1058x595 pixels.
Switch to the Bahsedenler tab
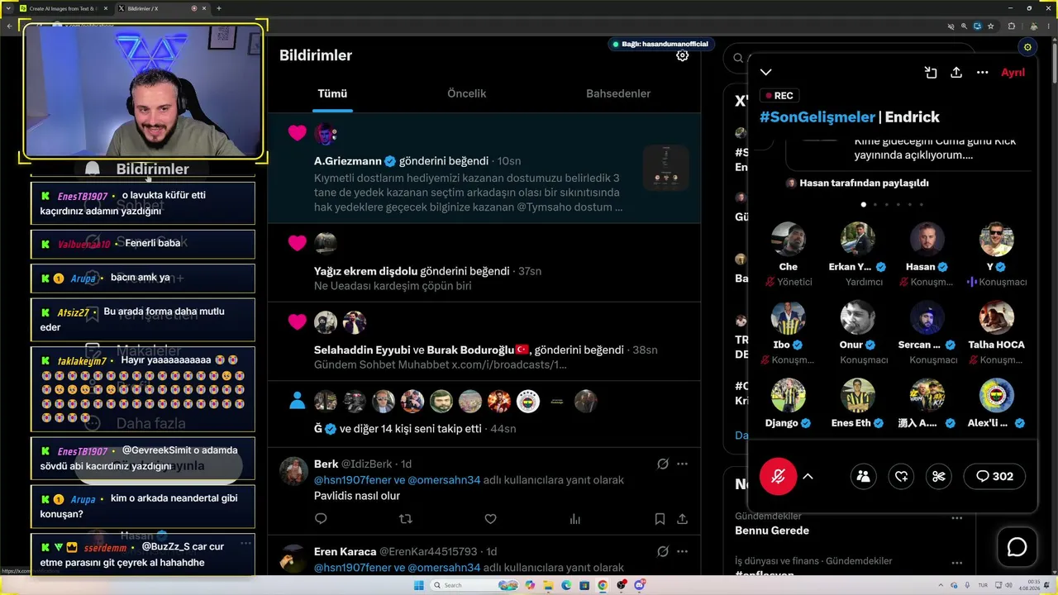coord(618,93)
